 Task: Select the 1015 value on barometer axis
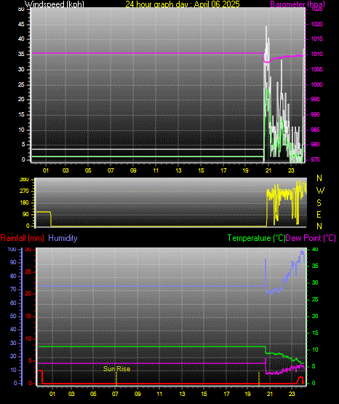316,39
